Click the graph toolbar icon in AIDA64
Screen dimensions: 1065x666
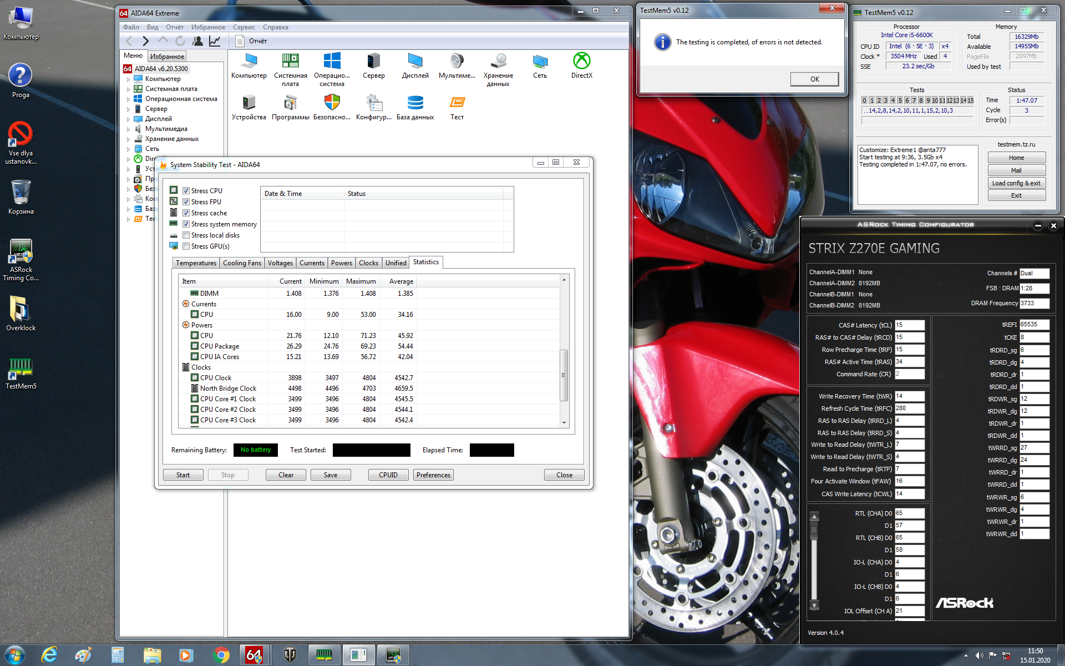click(215, 41)
